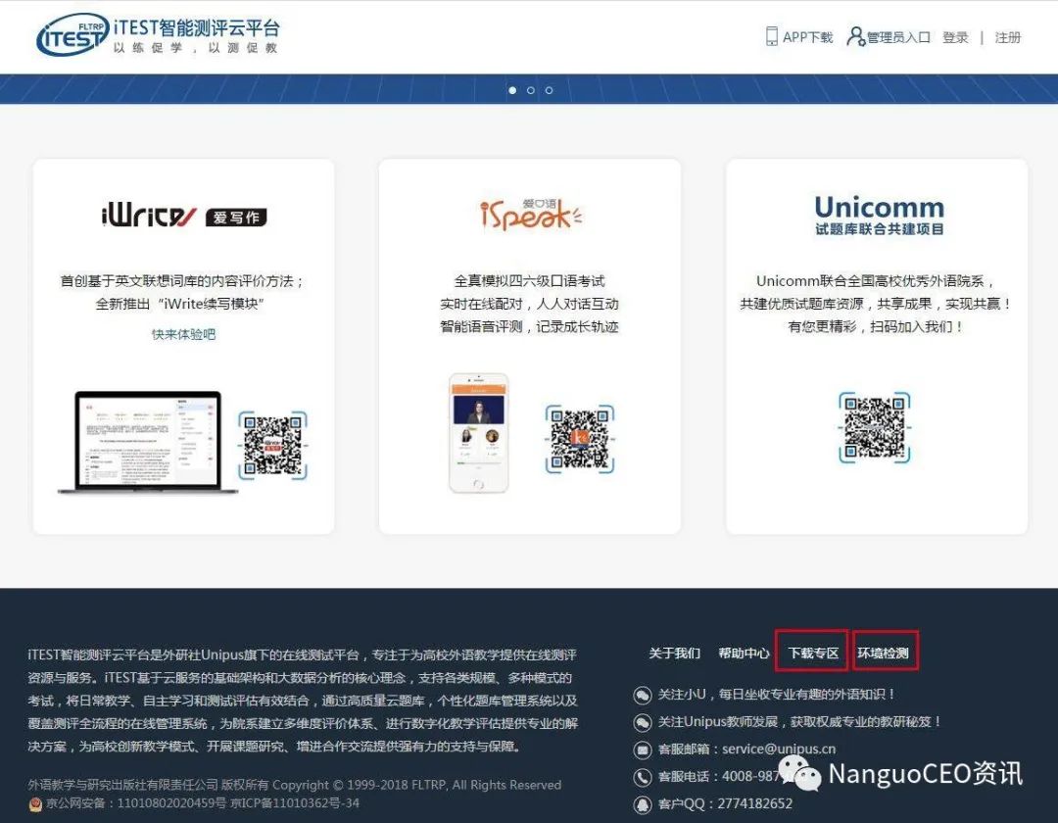Screen dimensions: 1058x823
Task: Click the iWrite laptop preview image
Action: pyautogui.click(x=148, y=442)
